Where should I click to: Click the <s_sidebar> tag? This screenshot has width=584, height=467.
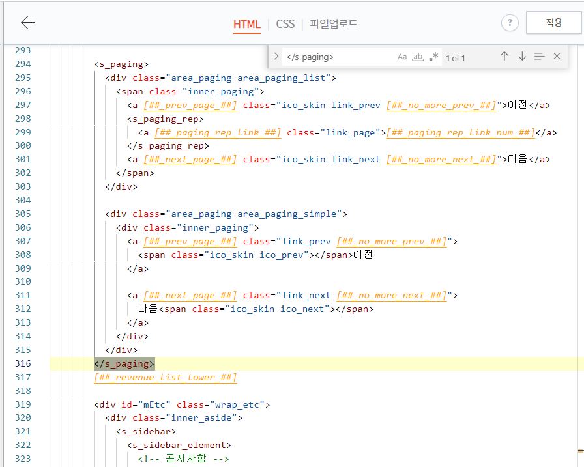(146, 432)
